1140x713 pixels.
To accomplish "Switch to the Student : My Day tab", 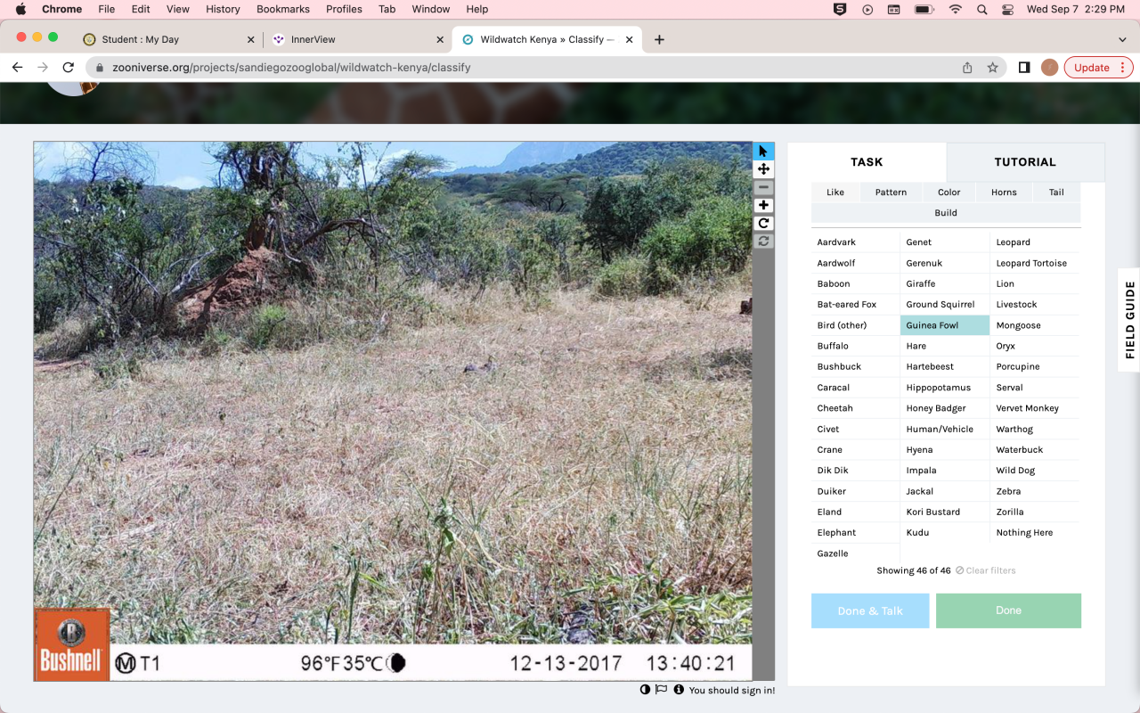I will [167, 39].
